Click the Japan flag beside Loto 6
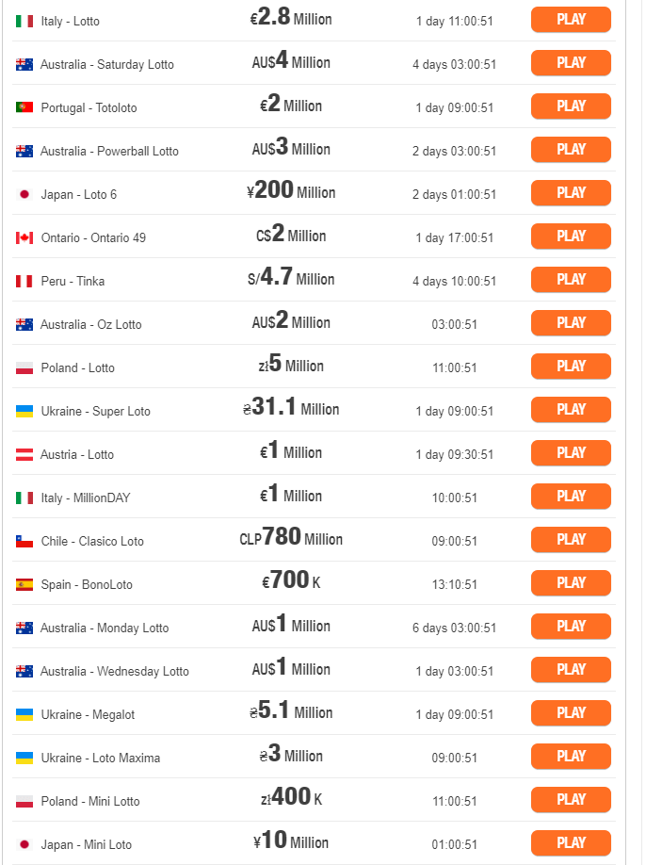 (24, 194)
